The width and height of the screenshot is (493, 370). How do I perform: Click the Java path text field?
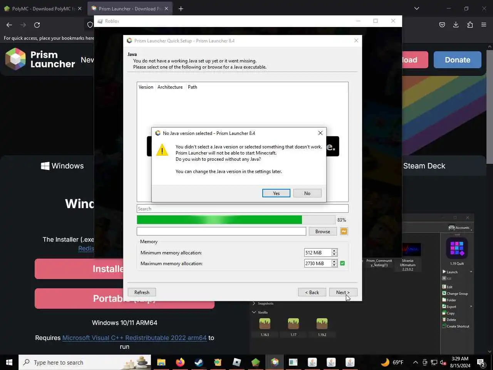click(221, 231)
